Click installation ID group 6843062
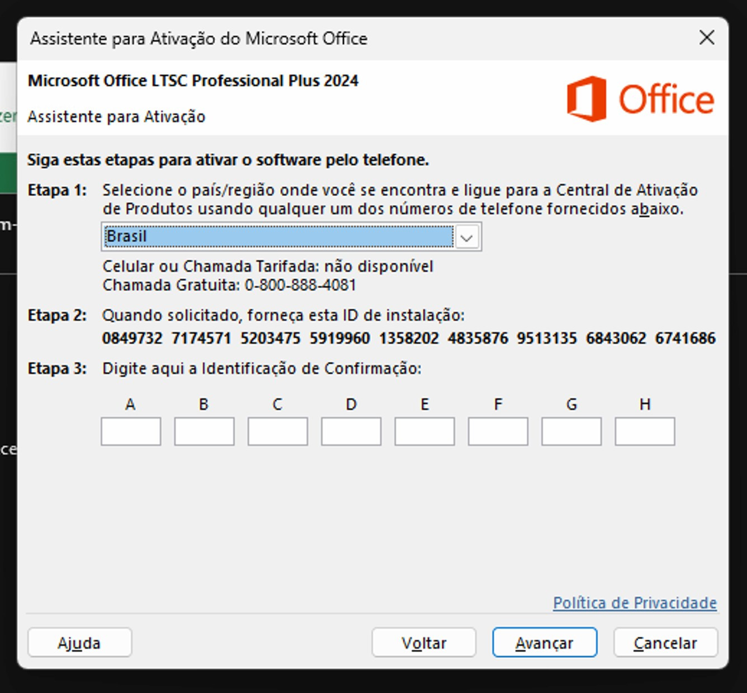Viewport: 747px width, 693px height. (x=616, y=338)
